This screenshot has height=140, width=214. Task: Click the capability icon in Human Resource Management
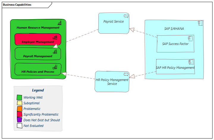tap(59, 23)
